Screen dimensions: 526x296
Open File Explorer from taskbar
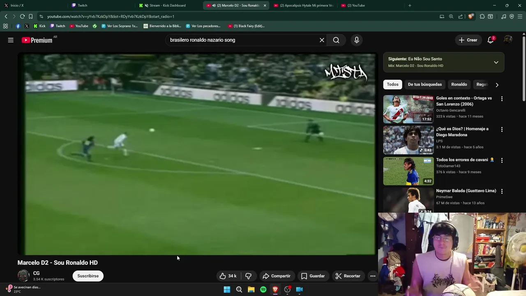tap(251, 289)
